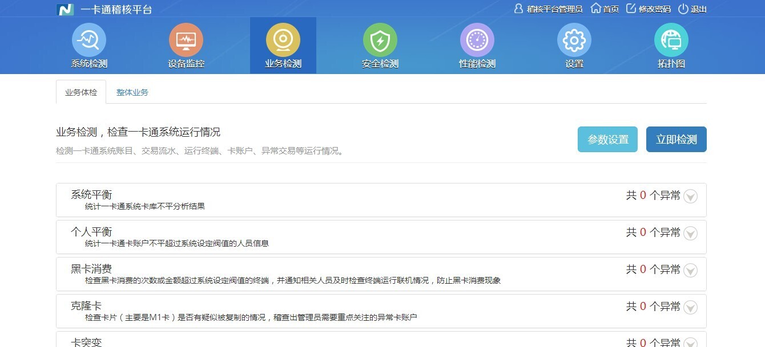The image size is (765, 347).
Task: Expand the 克隆卡 result row
Action: 690,308
